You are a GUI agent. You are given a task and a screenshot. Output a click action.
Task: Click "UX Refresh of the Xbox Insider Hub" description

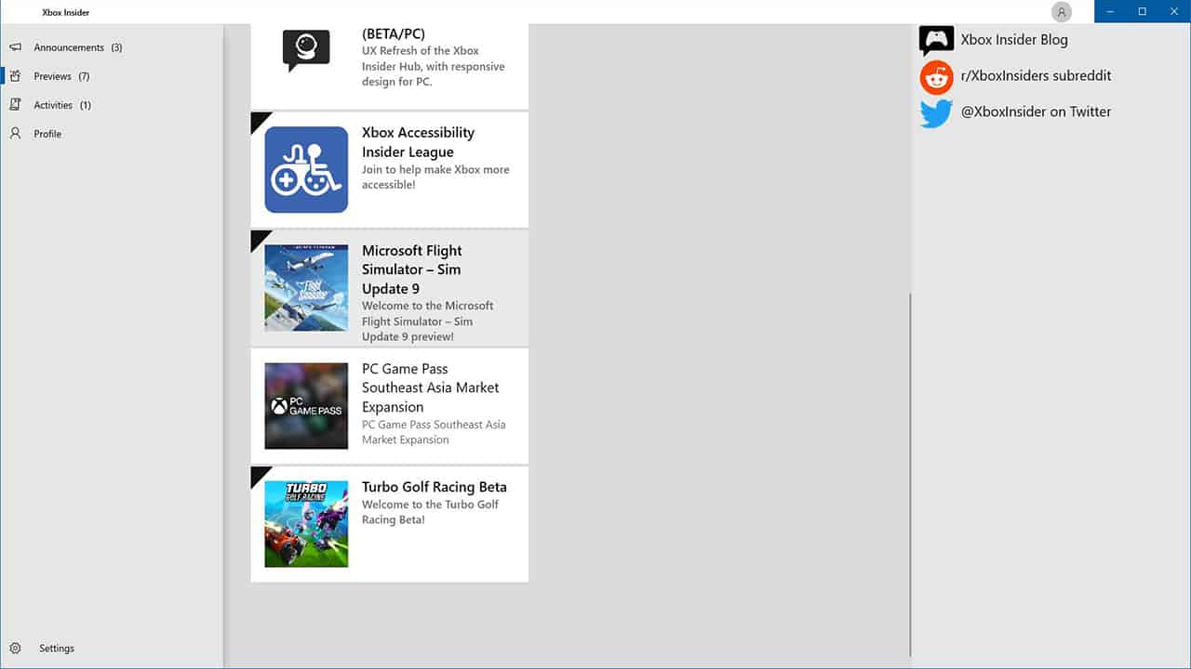coord(434,66)
